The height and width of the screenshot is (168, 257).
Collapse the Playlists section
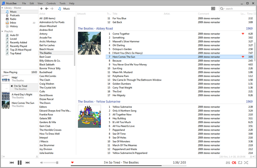click(2, 30)
